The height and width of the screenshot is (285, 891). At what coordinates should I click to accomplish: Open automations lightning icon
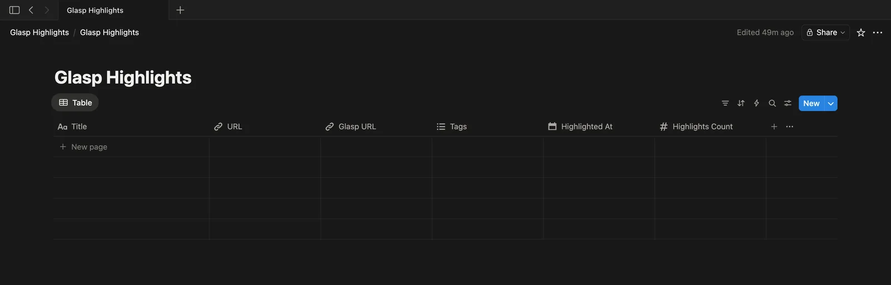756,103
